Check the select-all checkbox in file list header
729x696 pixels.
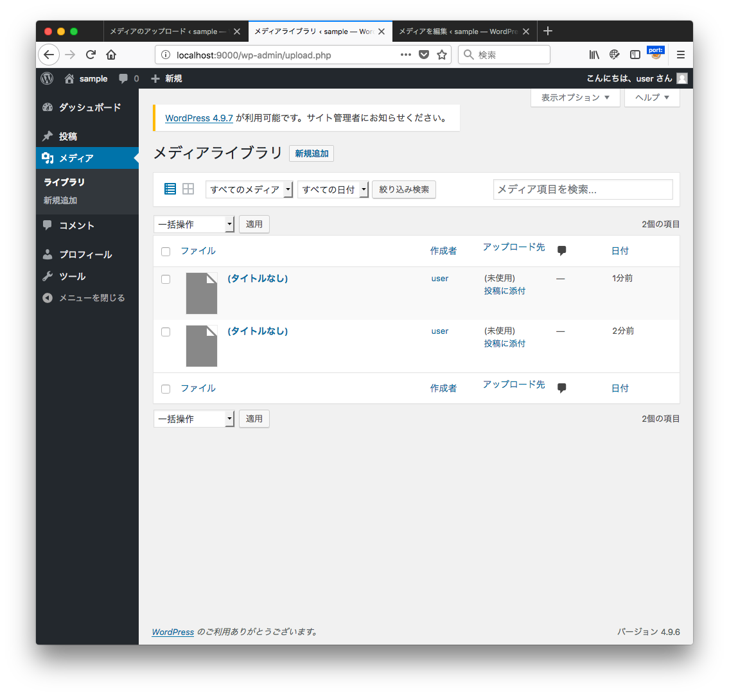click(166, 251)
